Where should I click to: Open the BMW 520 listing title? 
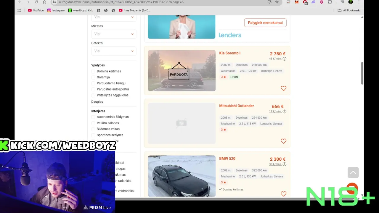(x=227, y=159)
